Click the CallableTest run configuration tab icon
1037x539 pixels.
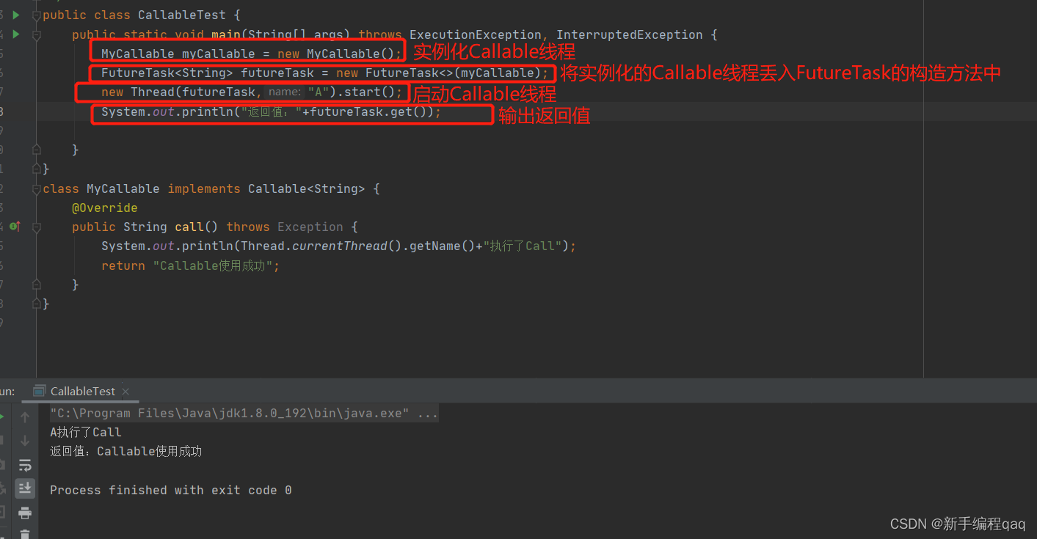click(x=40, y=391)
